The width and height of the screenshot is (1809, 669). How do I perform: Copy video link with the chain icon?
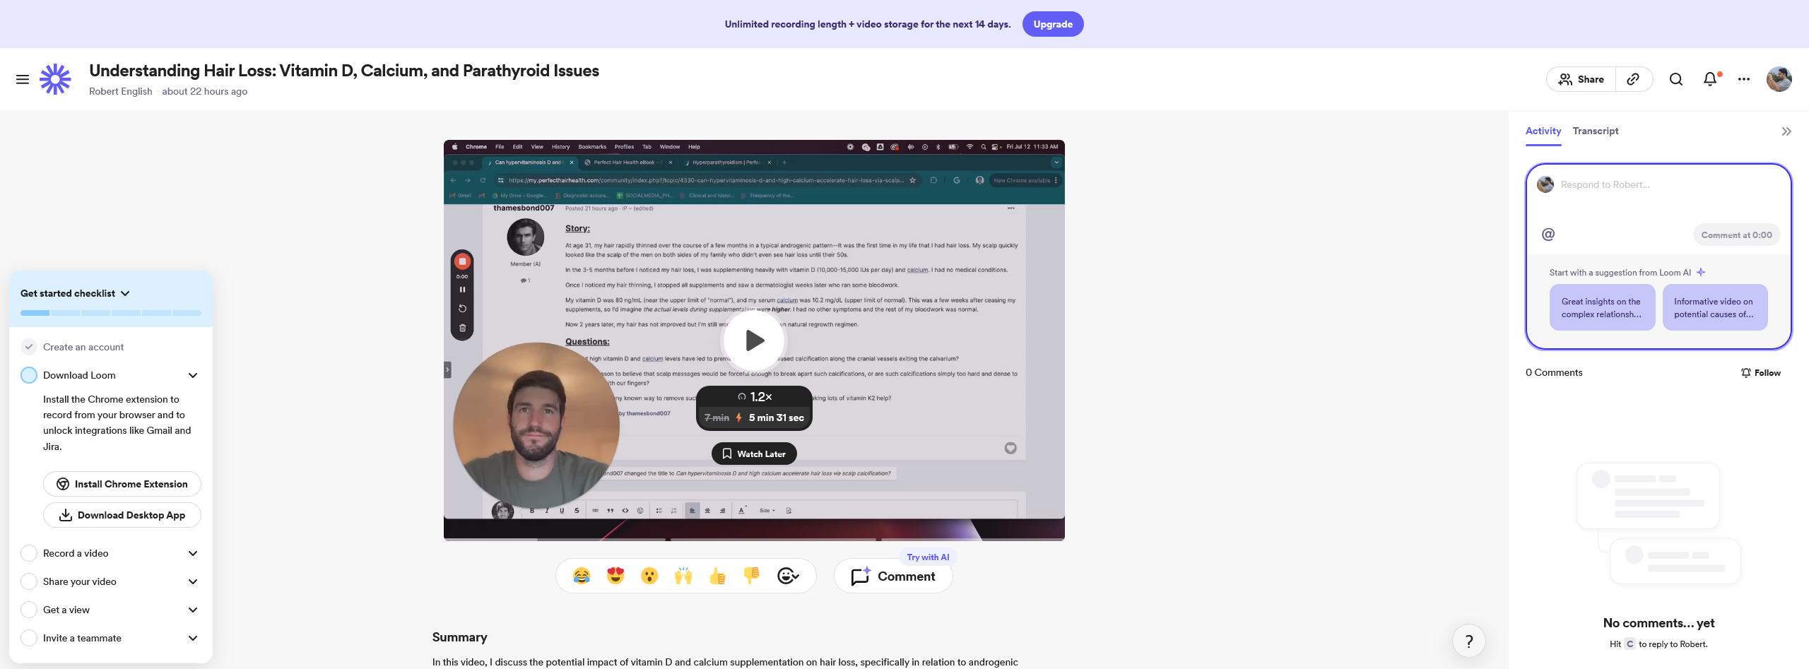[1633, 79]
